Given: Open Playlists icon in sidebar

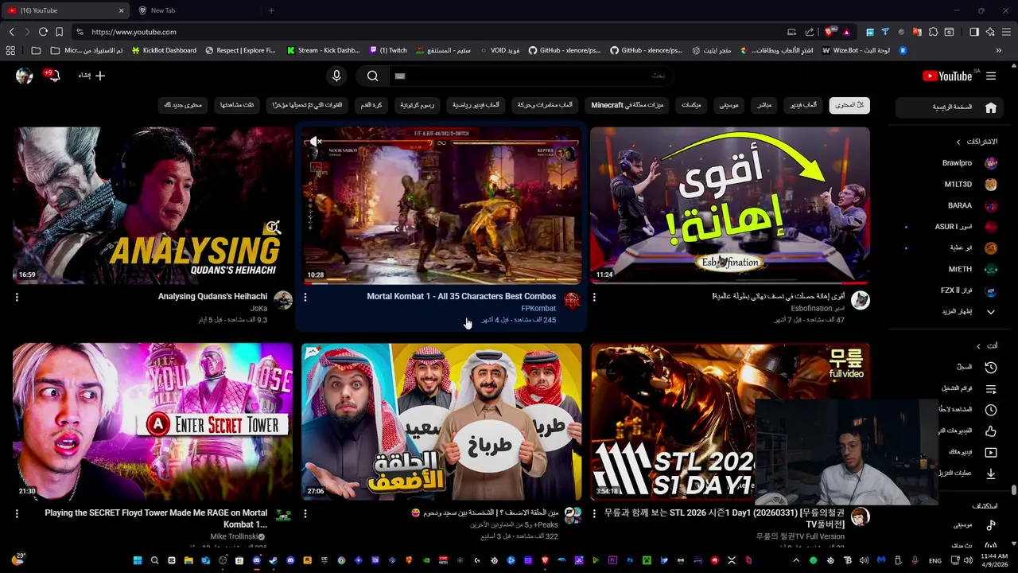Looking at the screenshot, I should coord(991,389).
